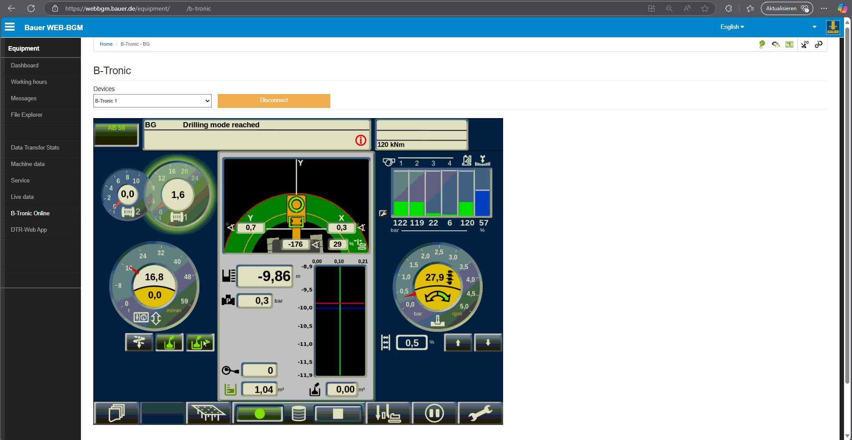Open the green map location icon
This screenshot has width=852, height=440.
click(762, 44)
